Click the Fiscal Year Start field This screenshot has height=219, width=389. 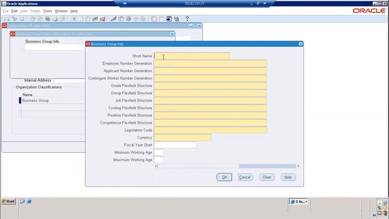[x=175, y=145]
